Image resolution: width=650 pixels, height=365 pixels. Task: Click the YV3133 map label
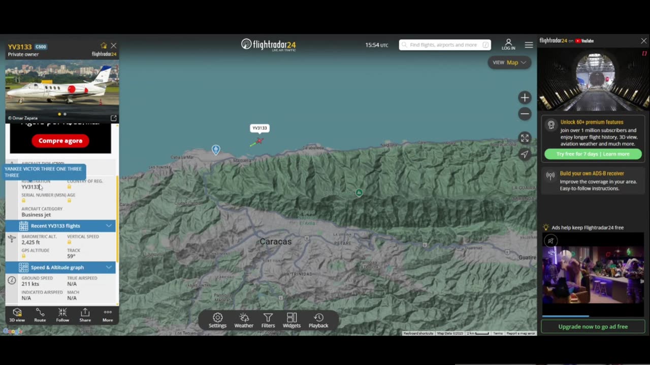click(259, 128)
